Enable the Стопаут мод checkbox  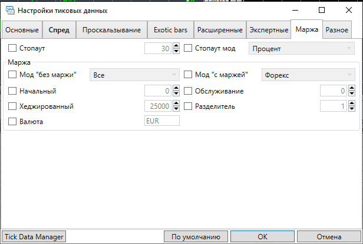(x=188, y=48)
